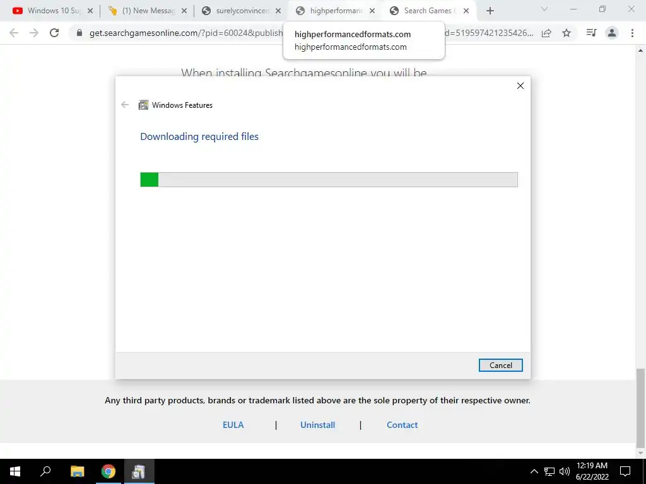Open the Uninstall link

pyautogui.click(x=318, y=425)
